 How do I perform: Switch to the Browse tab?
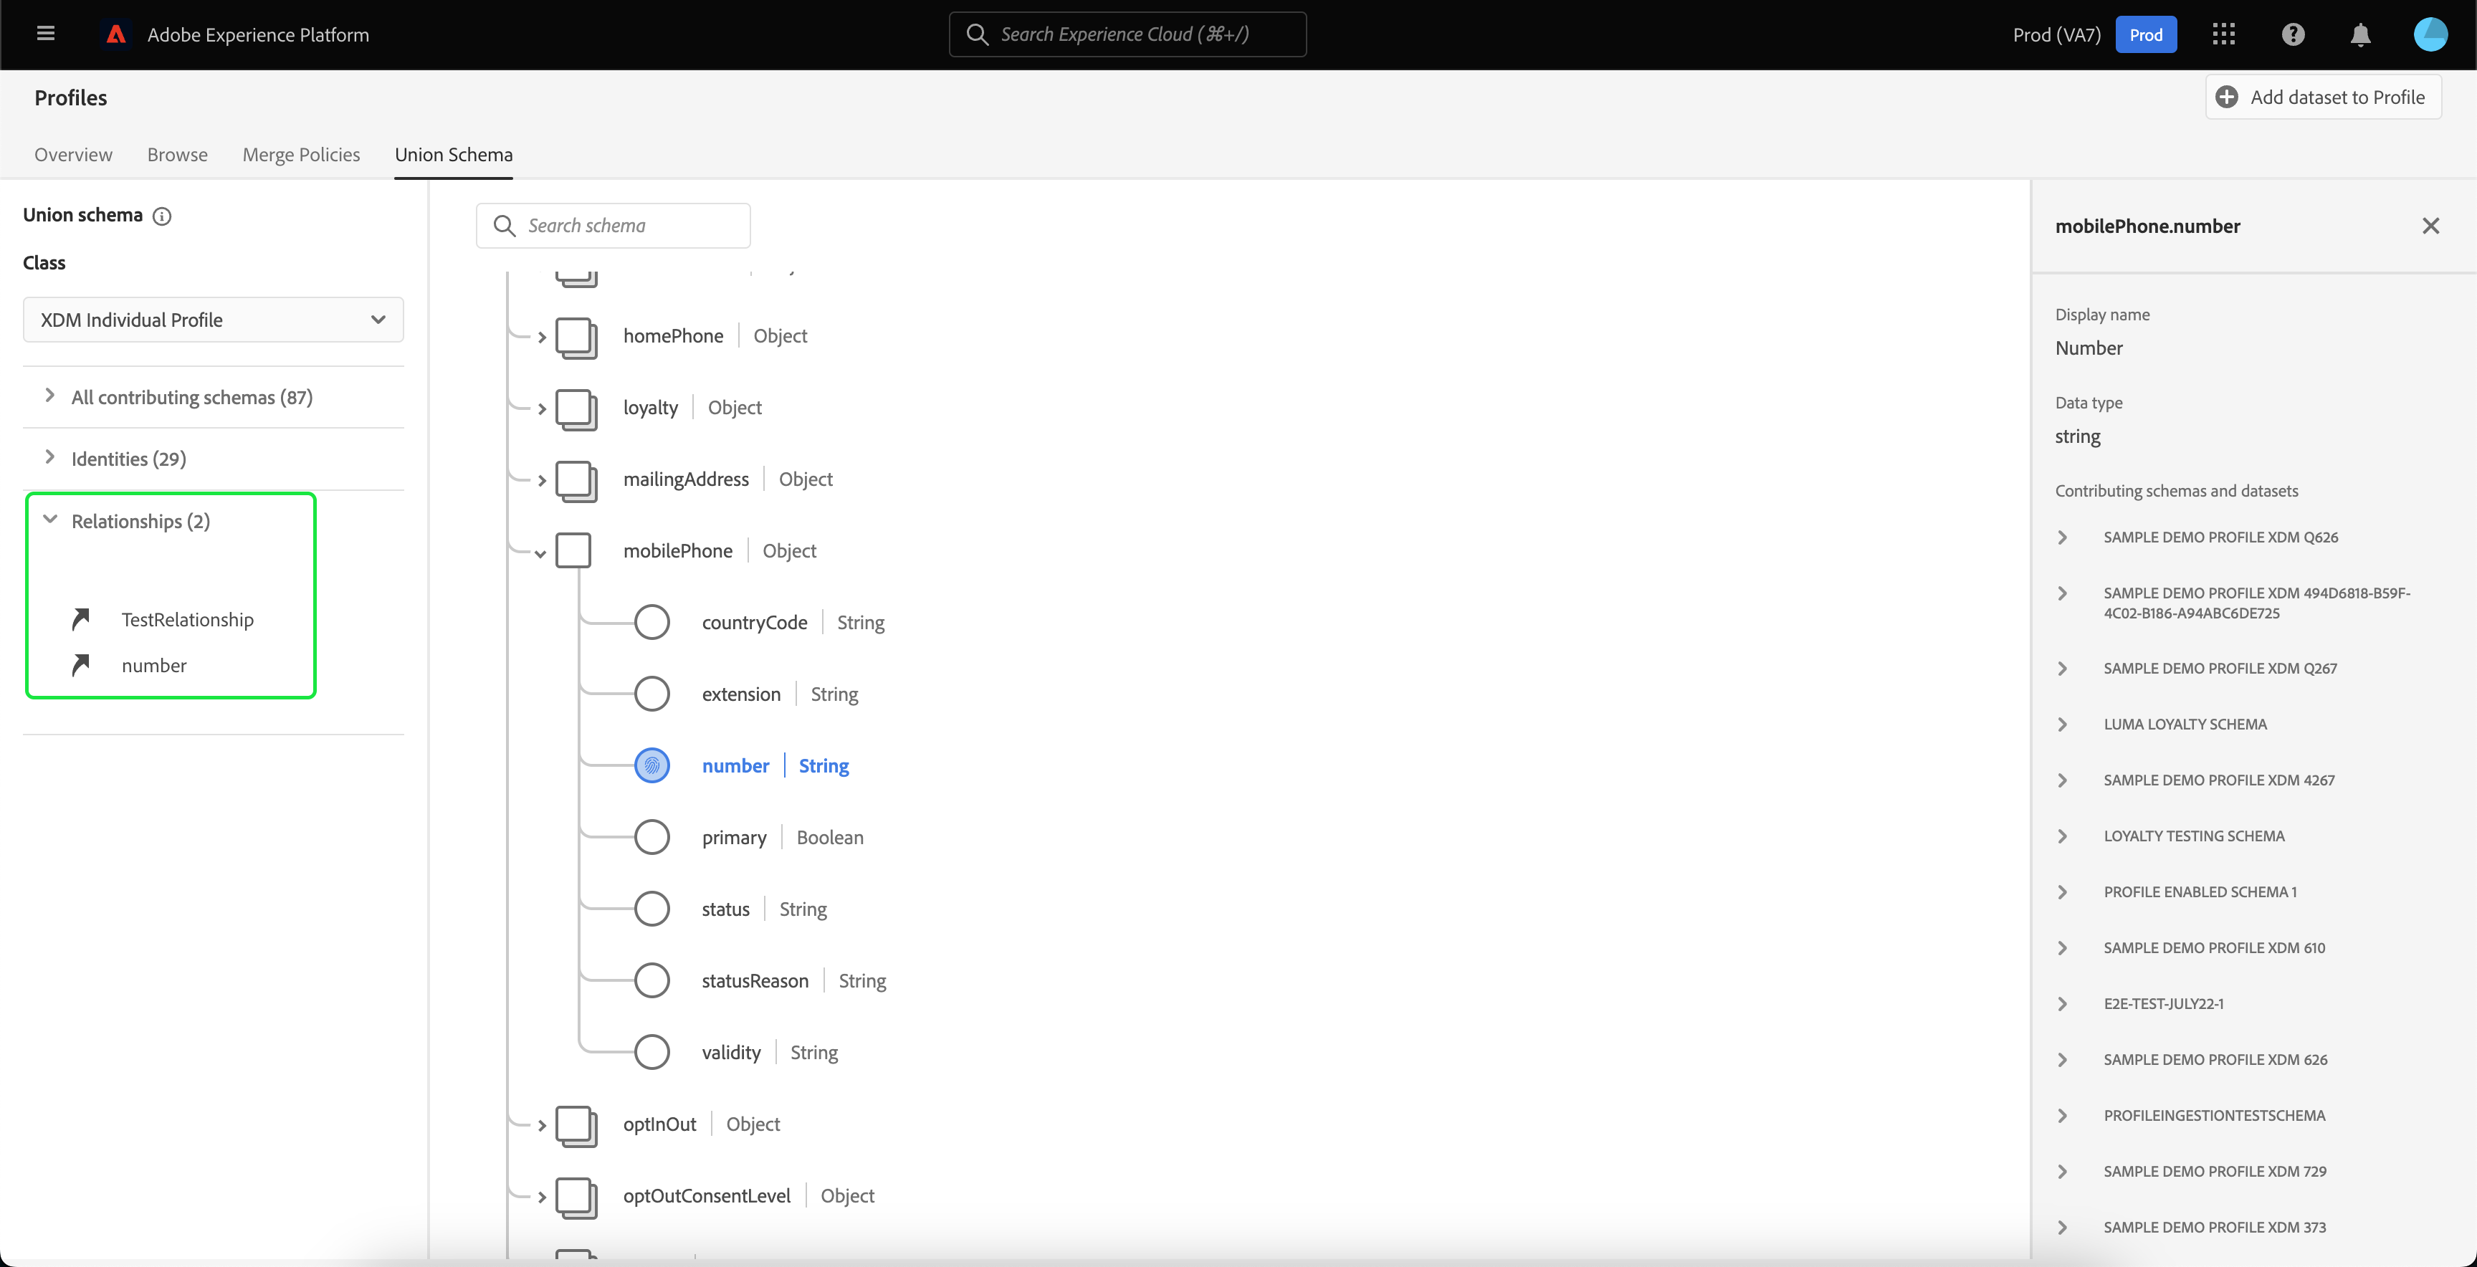(177, 155)
